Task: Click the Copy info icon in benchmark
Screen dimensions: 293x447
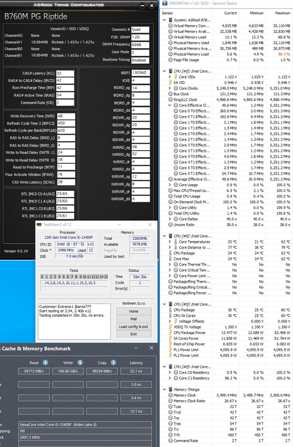Action: point(113,362)
